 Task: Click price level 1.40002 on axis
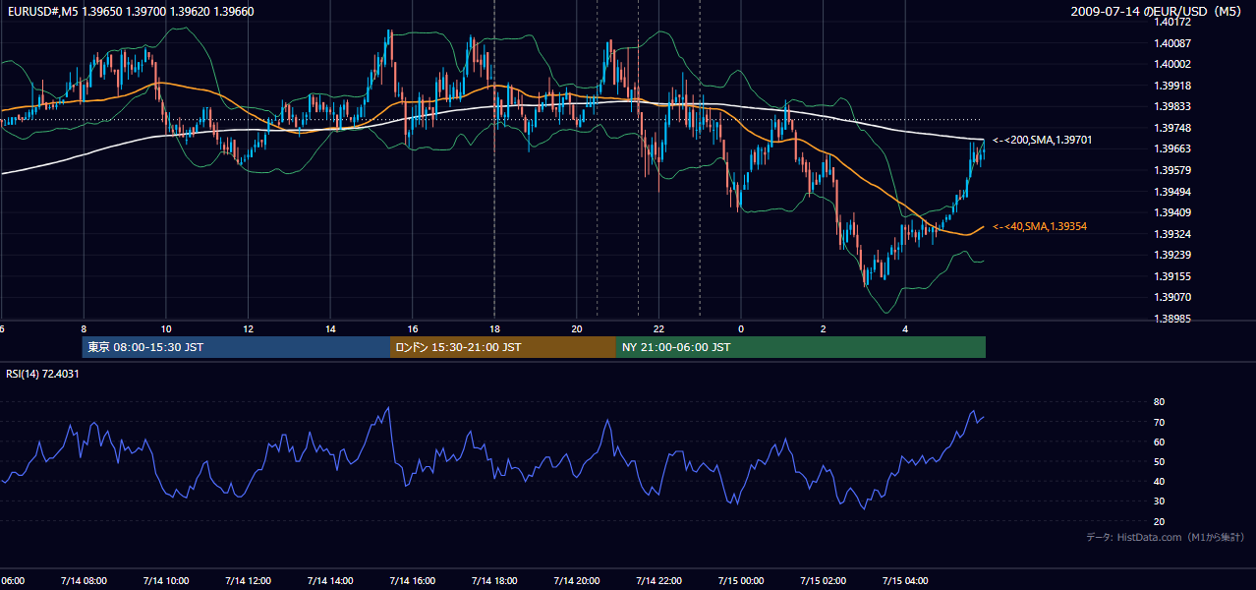click(x=1173, y=64)
